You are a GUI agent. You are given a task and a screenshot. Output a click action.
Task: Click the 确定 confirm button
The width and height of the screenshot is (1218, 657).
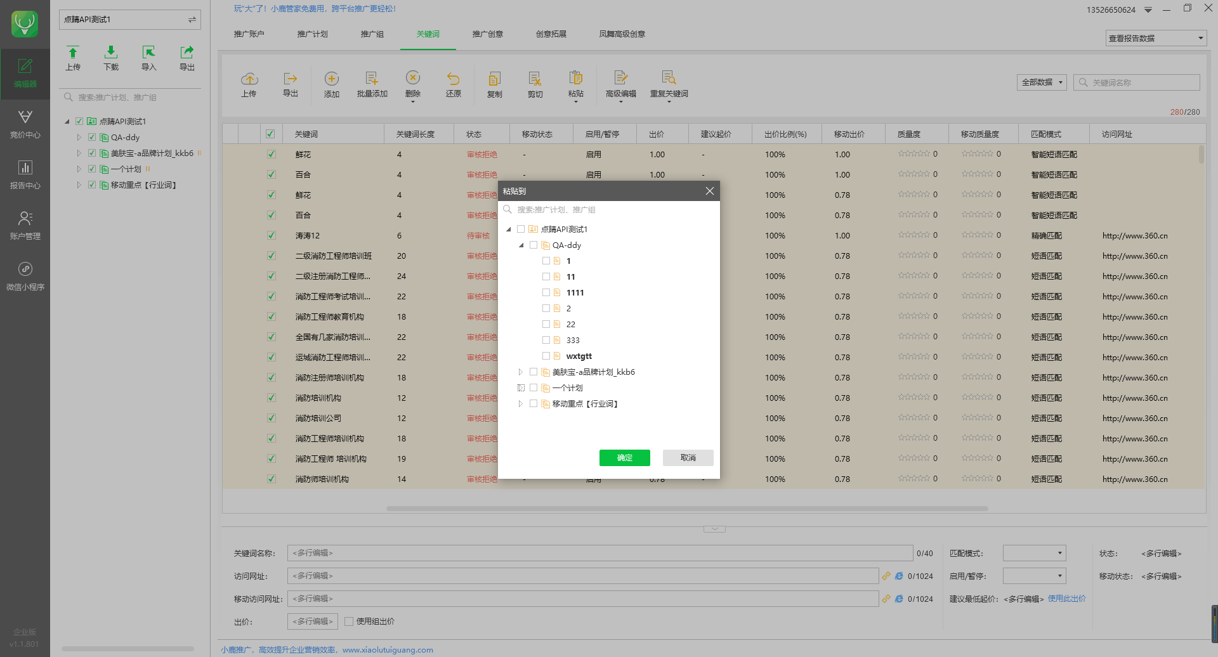pos(625,458)
